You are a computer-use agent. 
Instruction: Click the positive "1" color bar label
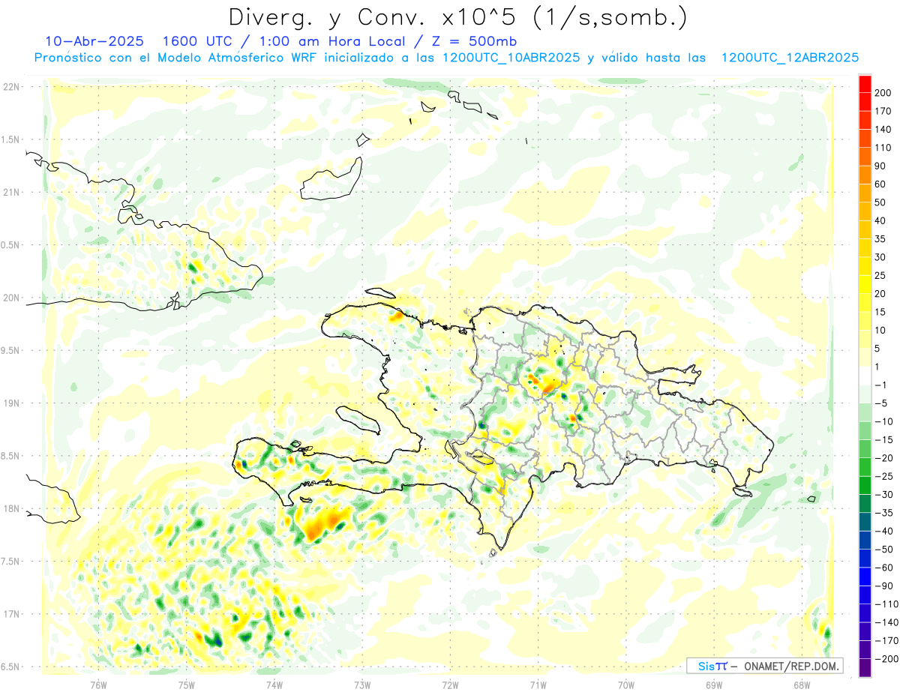877,367
